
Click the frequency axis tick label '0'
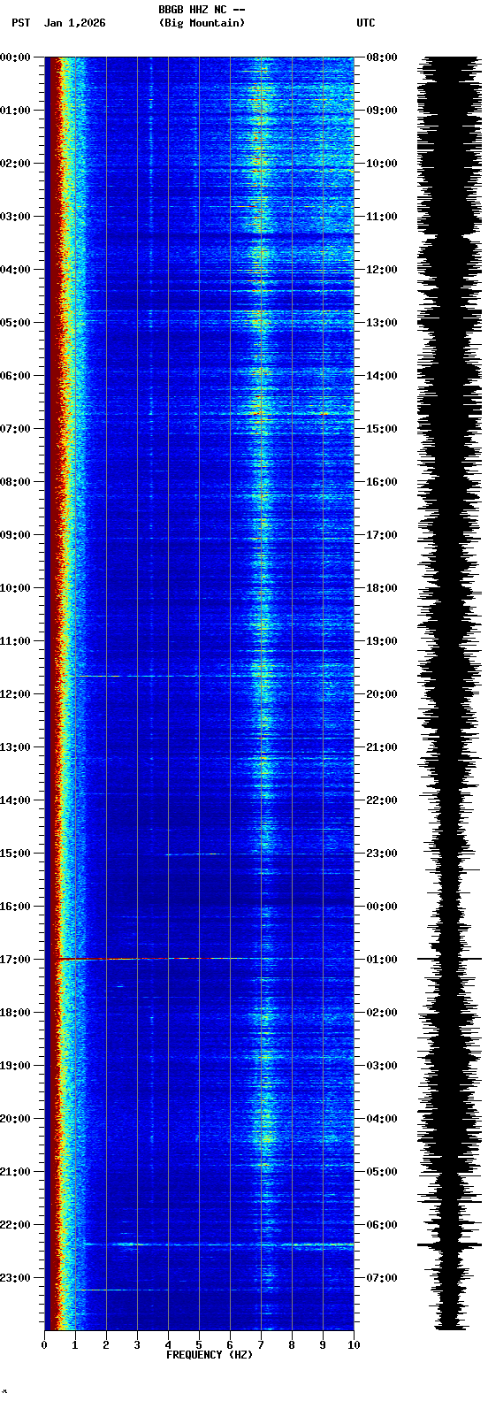click(x=44, y=1345)
